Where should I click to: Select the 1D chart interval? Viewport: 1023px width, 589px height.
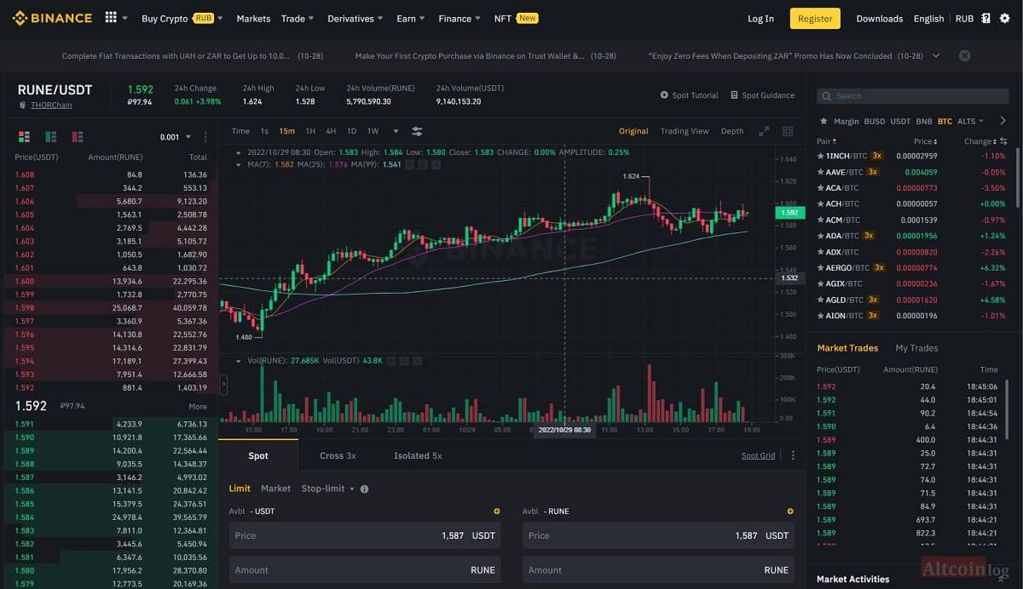(351, 131)
